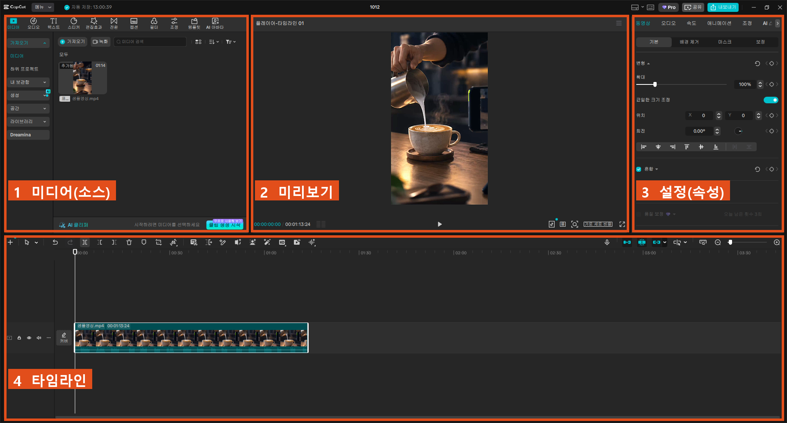Expand the 내 보관함 sidebar section
This screenshot has height=423, width=787.
[28, 82]
